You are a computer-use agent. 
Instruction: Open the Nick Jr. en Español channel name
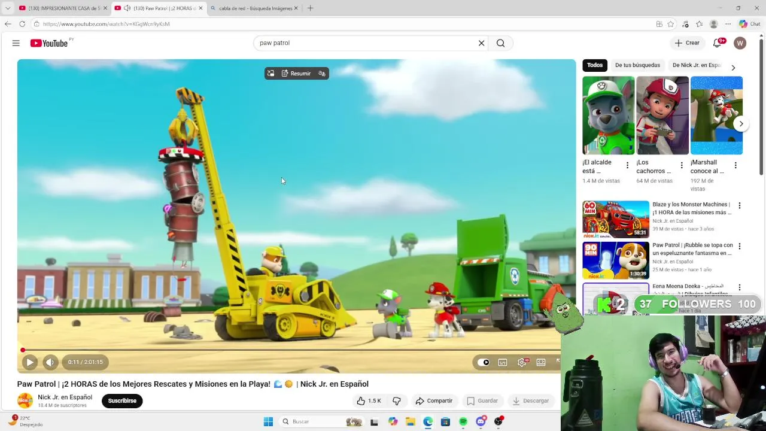[65, 397]
